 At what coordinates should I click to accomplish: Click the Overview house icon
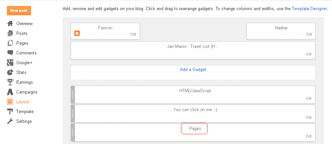coord(10,23)
